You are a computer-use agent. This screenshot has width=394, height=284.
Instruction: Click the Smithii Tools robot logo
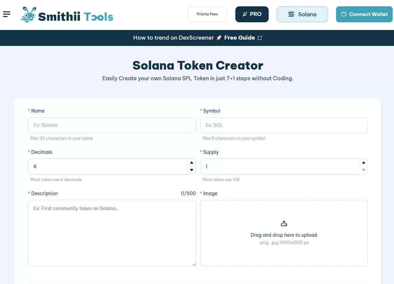pyautogui.click(x=28, y=15)
